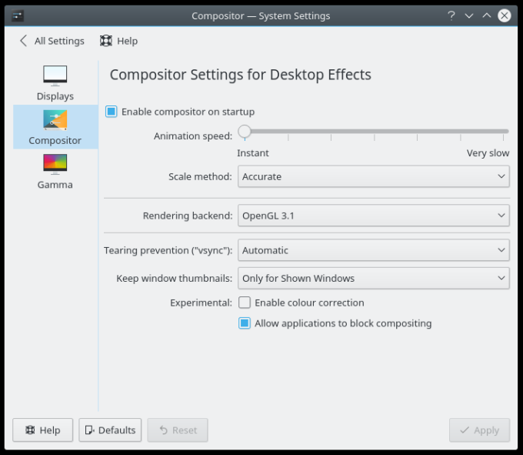Click the lifebuoy Help icon in toolbar
Viewport: 523px width, 455px height.
[x=105, y=41]
